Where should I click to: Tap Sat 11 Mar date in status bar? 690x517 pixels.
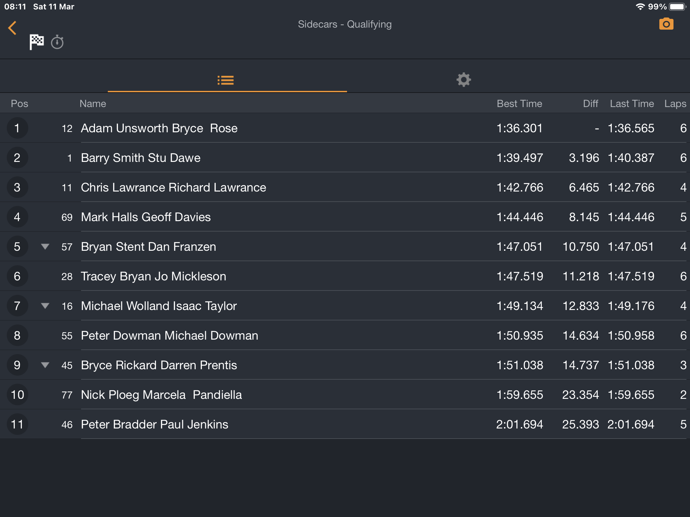coord(54,7)
